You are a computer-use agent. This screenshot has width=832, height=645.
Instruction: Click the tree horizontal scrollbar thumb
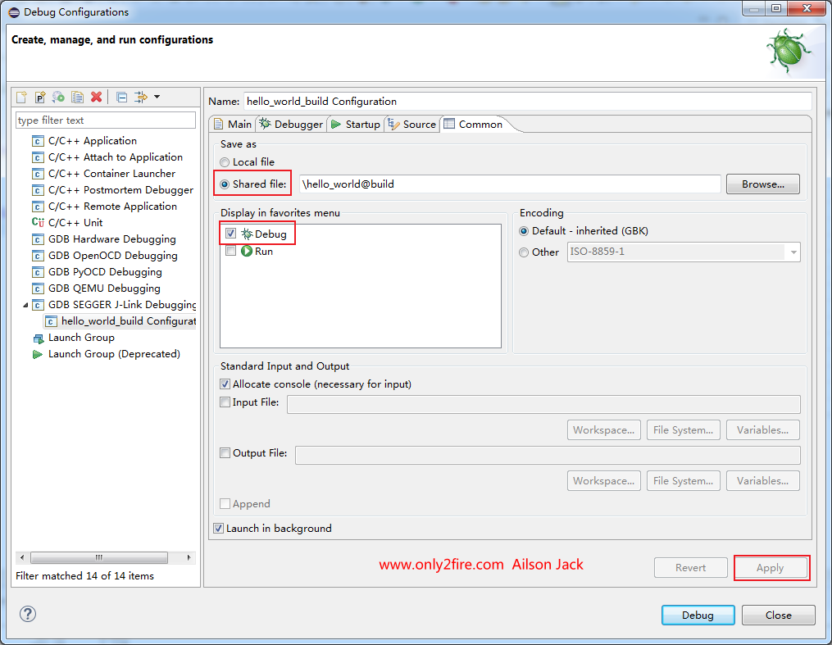click(x=99, y=557)
